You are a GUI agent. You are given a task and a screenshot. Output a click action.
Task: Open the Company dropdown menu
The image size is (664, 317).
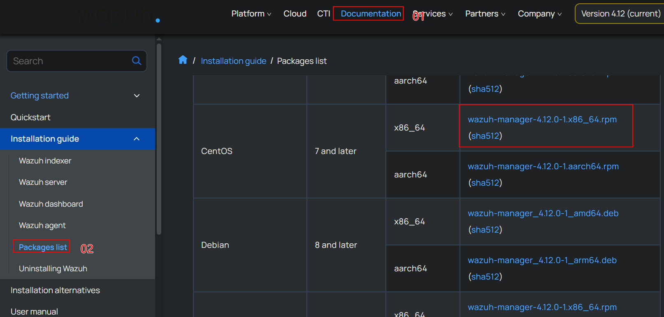click(540, 14)
